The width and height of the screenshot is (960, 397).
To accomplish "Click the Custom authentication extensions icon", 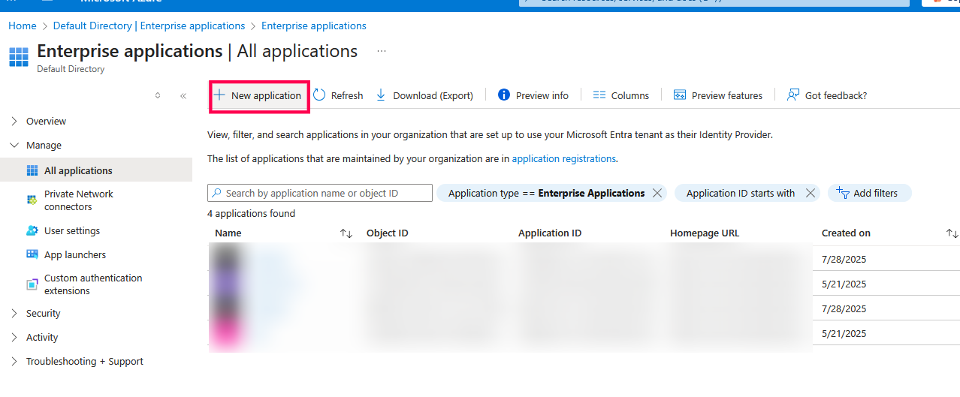I will [32, 284].
